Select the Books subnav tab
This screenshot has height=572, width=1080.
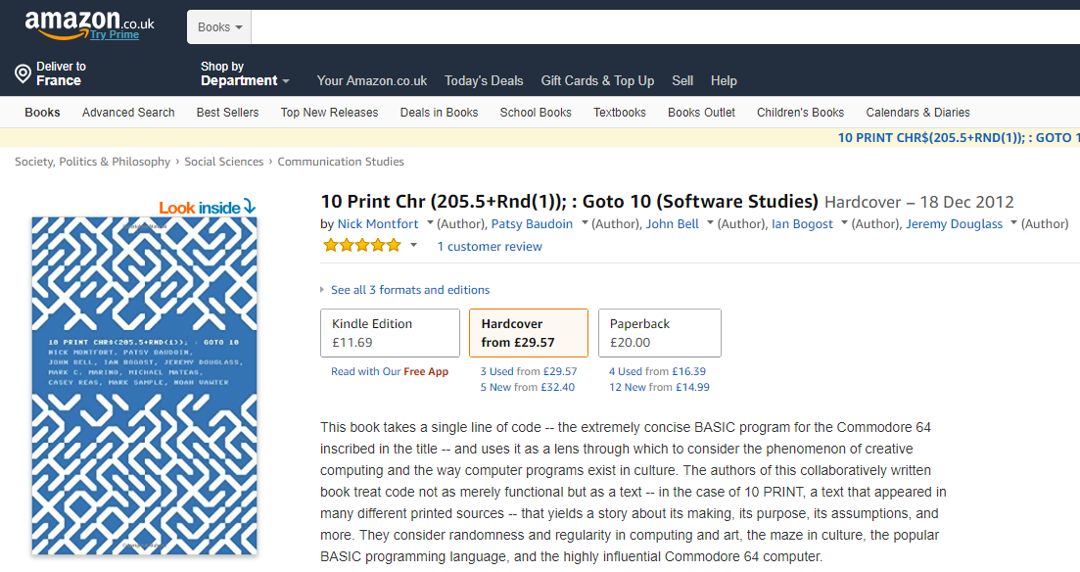click(42, 113)
